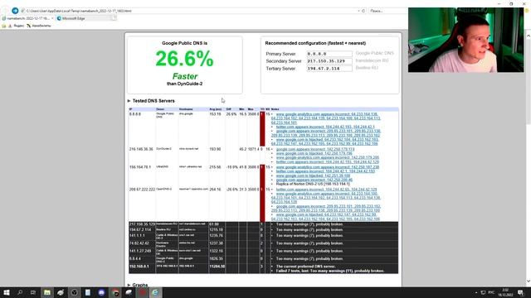Click the 26.6% result text
Viewport: 531px width, 298px height.
pyautogui.click(x=184, y=59)
